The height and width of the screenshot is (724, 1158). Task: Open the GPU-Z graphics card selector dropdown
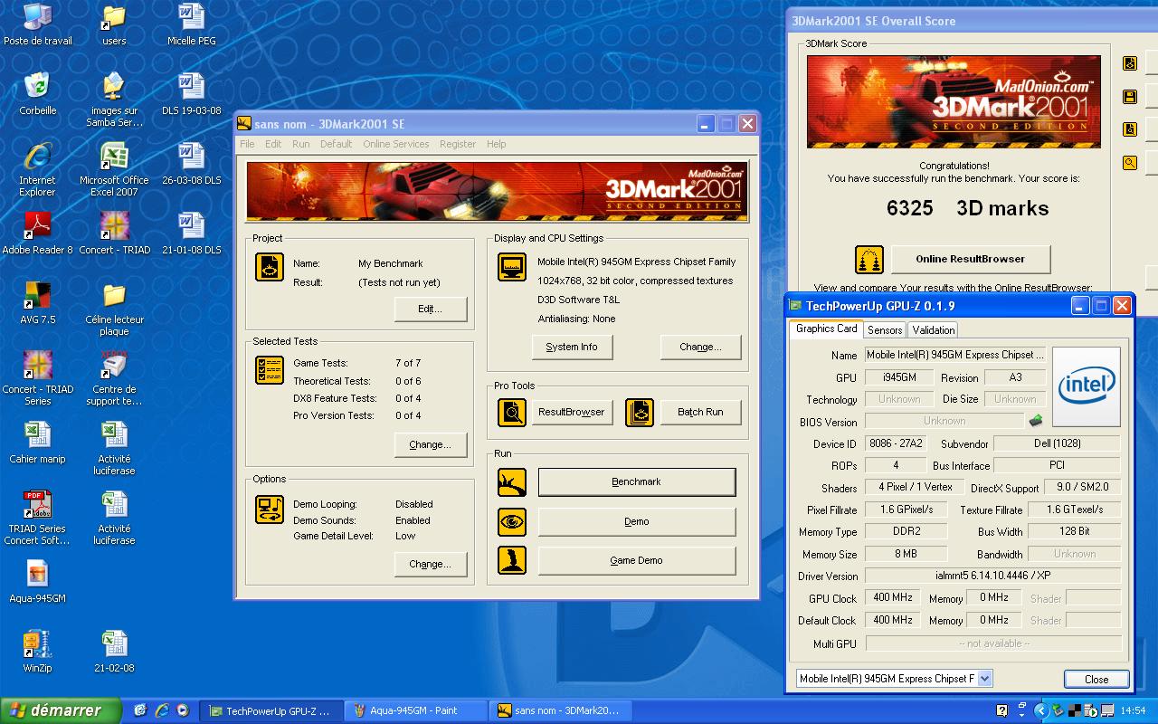(985, 678)
